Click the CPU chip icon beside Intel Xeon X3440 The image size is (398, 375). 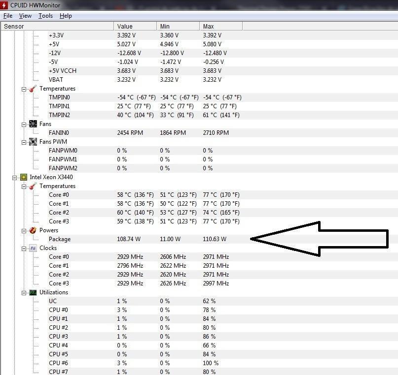coord(23,177)
